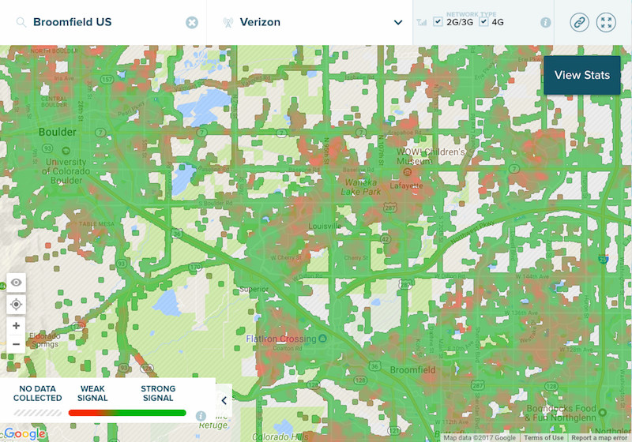The height and width of the screenshot is (442, 632).
Task: Enter fullscreen map mode icon
Action: [606, 22]
